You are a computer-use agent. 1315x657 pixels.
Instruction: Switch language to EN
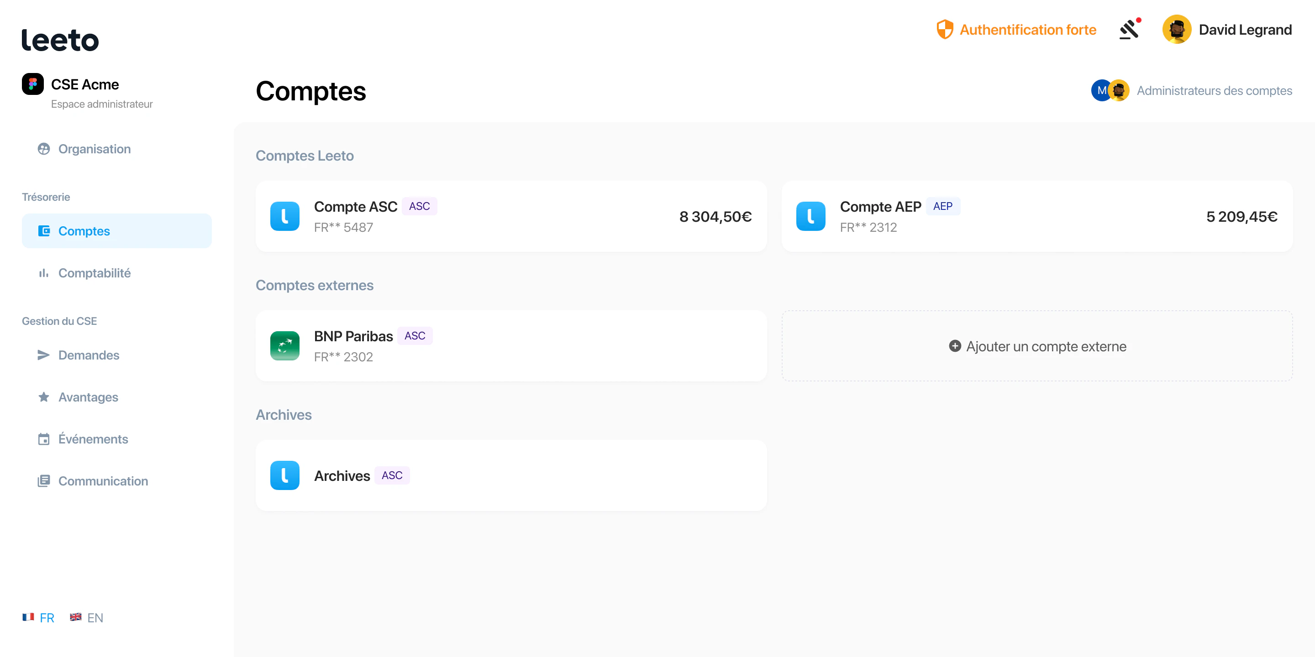coord(87,618)
